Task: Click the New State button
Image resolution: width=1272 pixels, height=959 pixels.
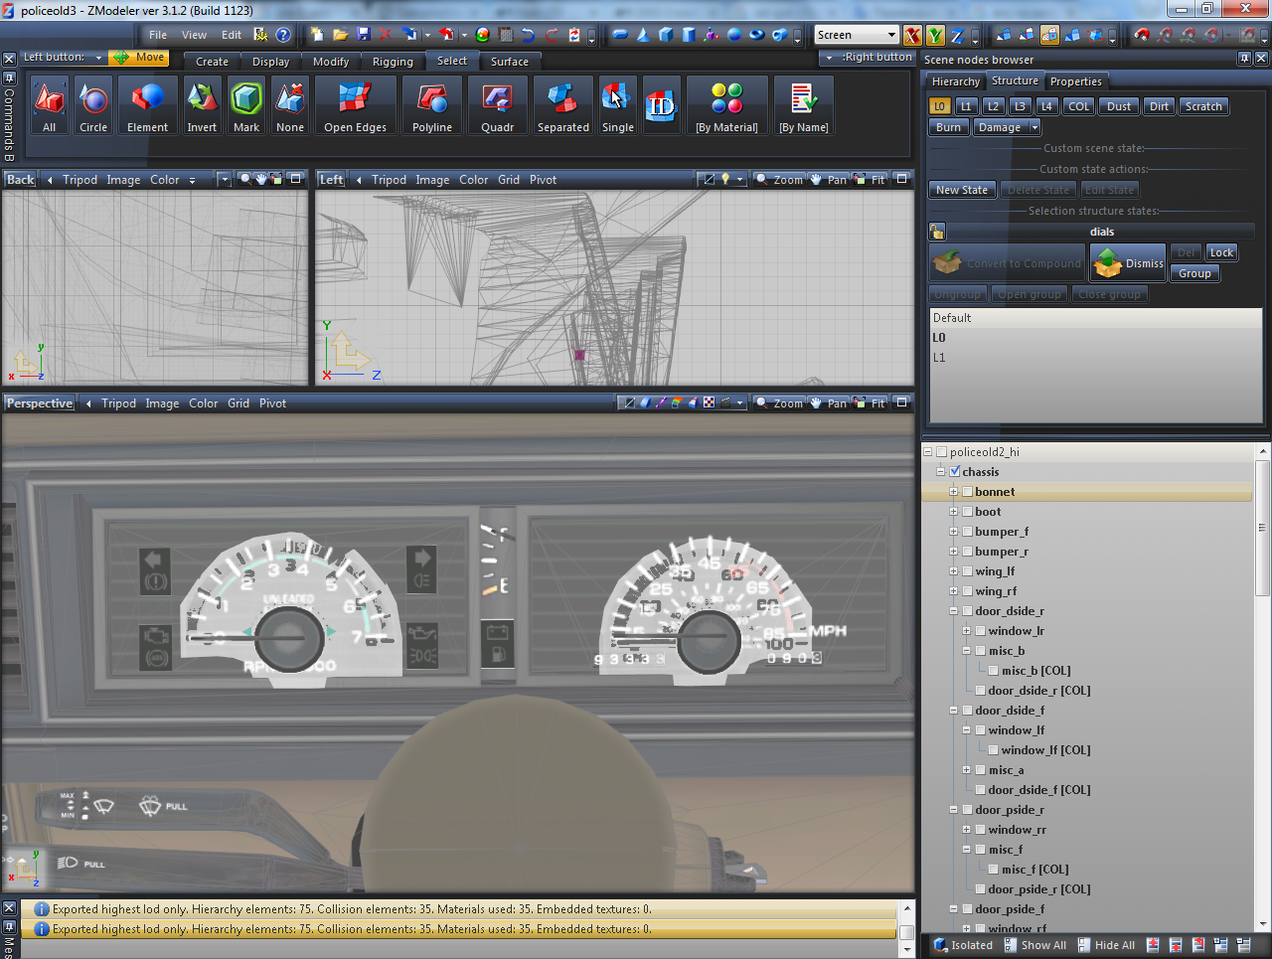Action: pos(961,190)
